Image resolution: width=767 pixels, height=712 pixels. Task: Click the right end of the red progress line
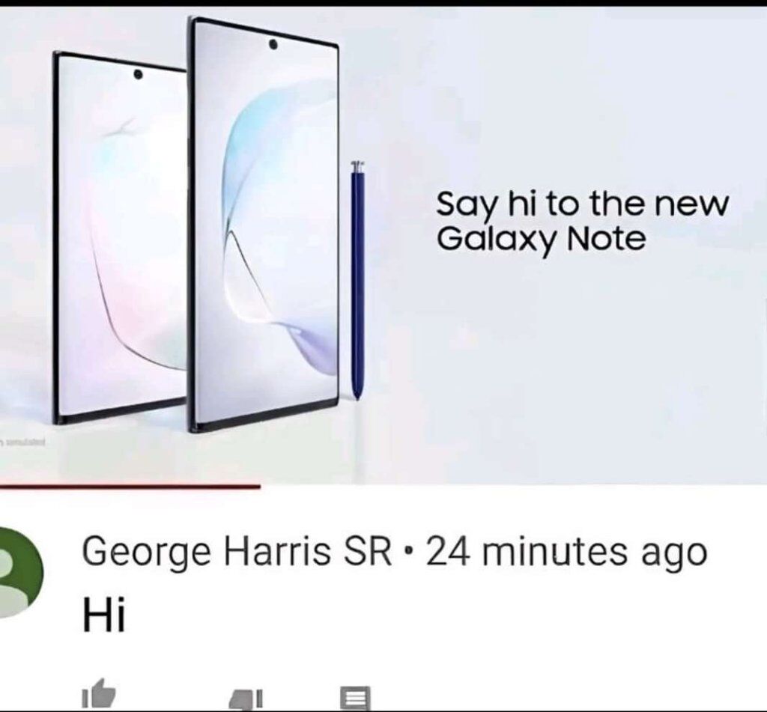[258, 486]
